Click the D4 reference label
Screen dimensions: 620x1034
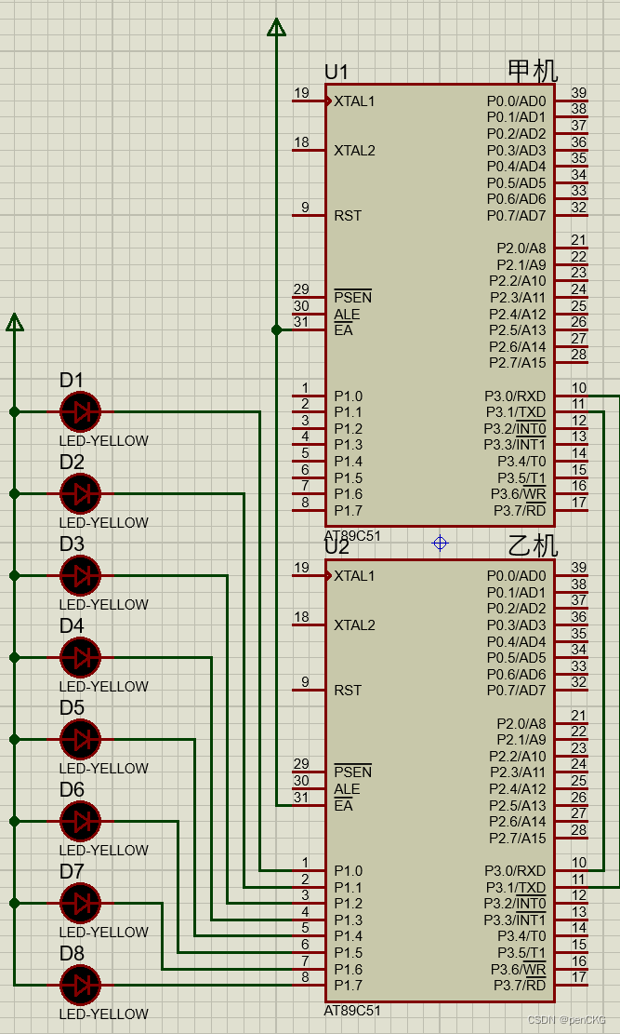tap(72, 625)
